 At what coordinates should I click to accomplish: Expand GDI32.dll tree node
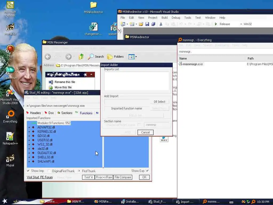point(29,136)
